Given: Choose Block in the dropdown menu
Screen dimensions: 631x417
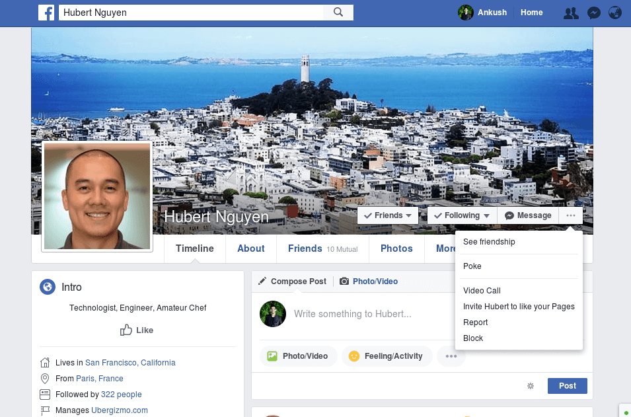Looking at the screenshot, I should [519, 338].
